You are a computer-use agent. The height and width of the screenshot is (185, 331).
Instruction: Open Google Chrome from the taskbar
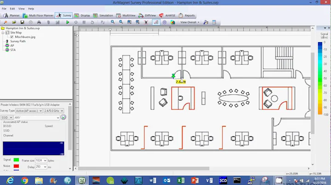coord(24,180)
